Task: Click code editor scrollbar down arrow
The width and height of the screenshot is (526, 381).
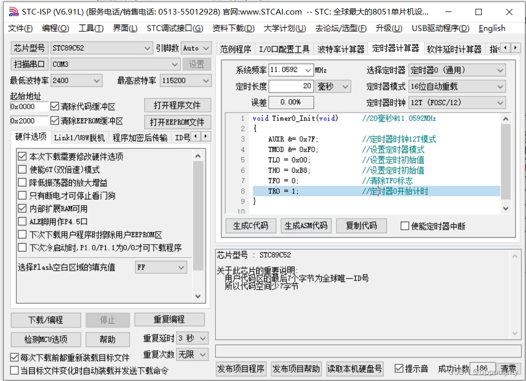Action: [506, 209]
